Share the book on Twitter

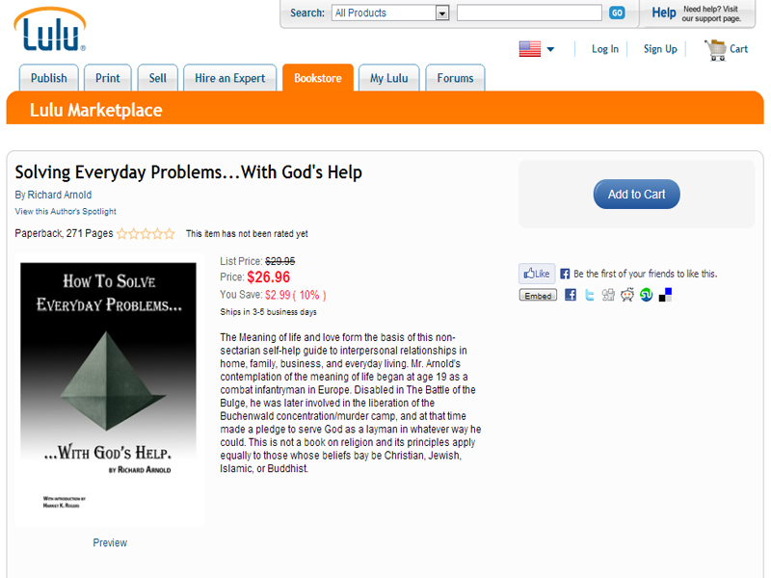click(x=590, y=295)
